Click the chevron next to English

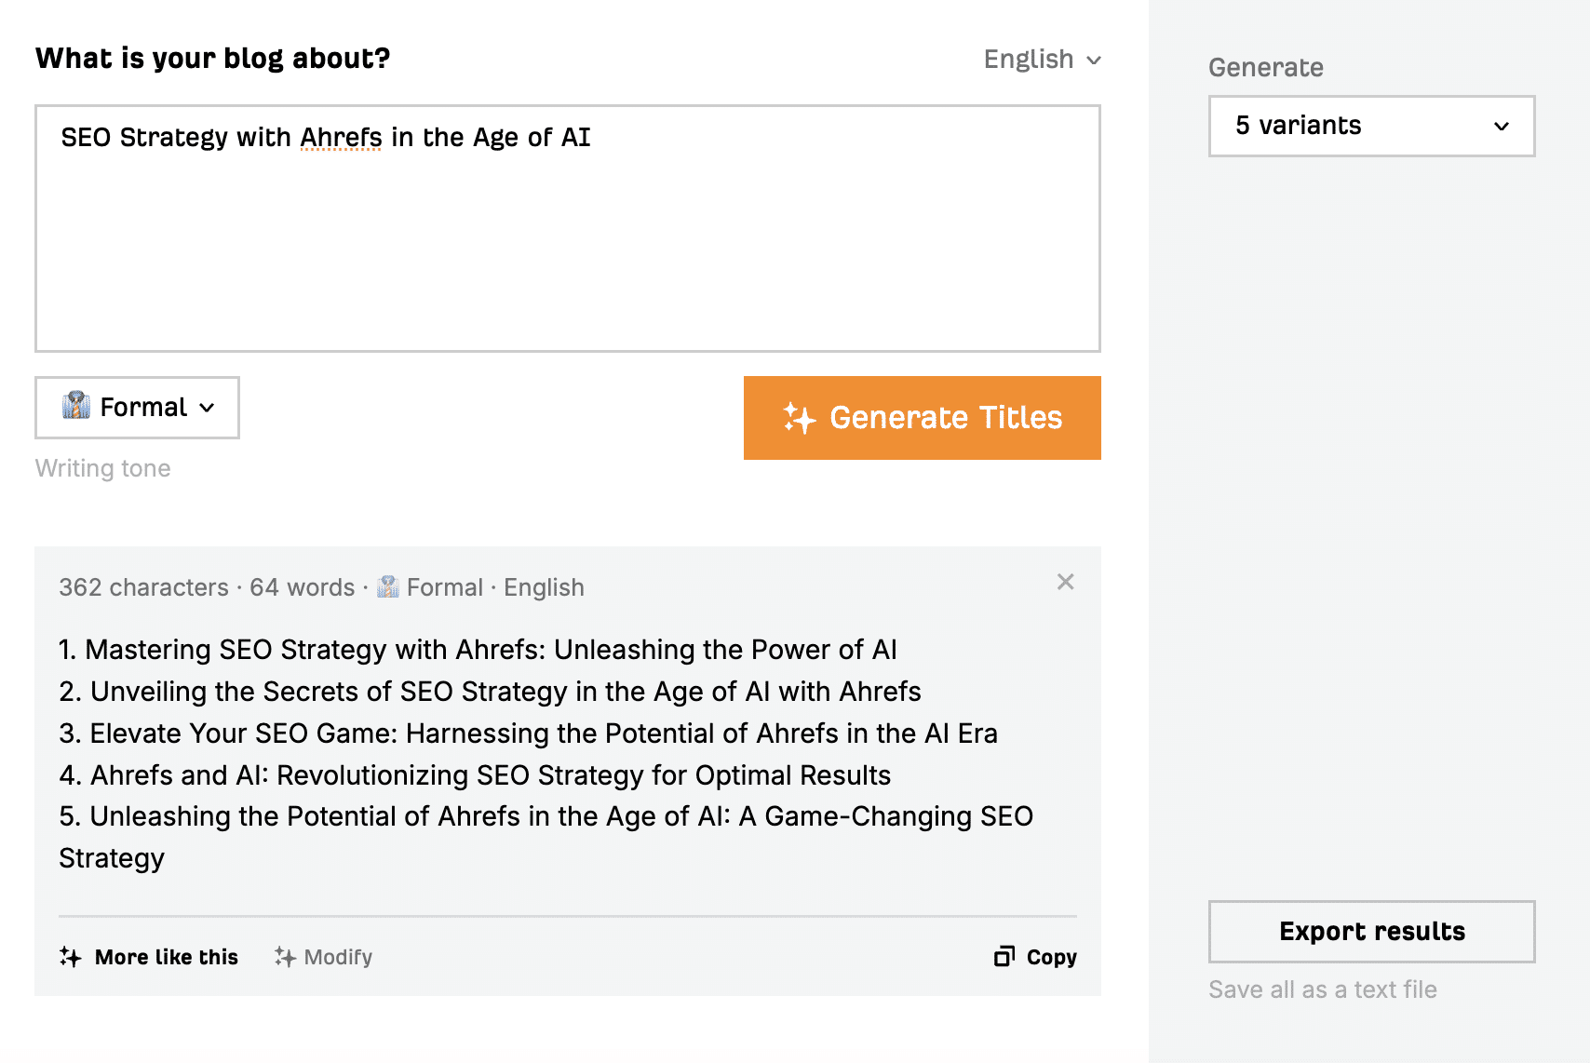click(x=1094, y=61)
